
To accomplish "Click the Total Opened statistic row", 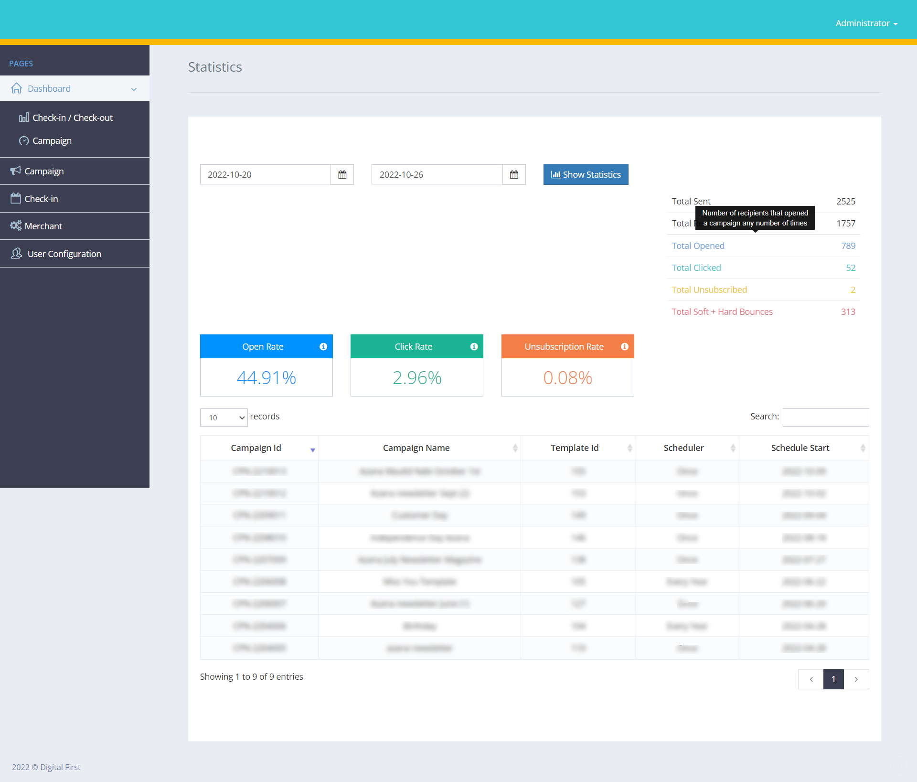I will click(763, 246).
